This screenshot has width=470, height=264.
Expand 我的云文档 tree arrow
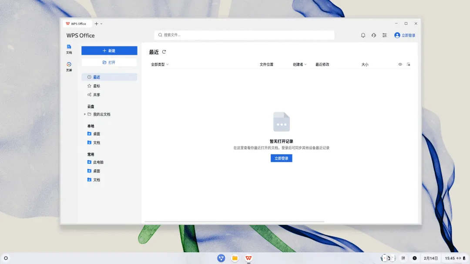click(x=85, y=114)
